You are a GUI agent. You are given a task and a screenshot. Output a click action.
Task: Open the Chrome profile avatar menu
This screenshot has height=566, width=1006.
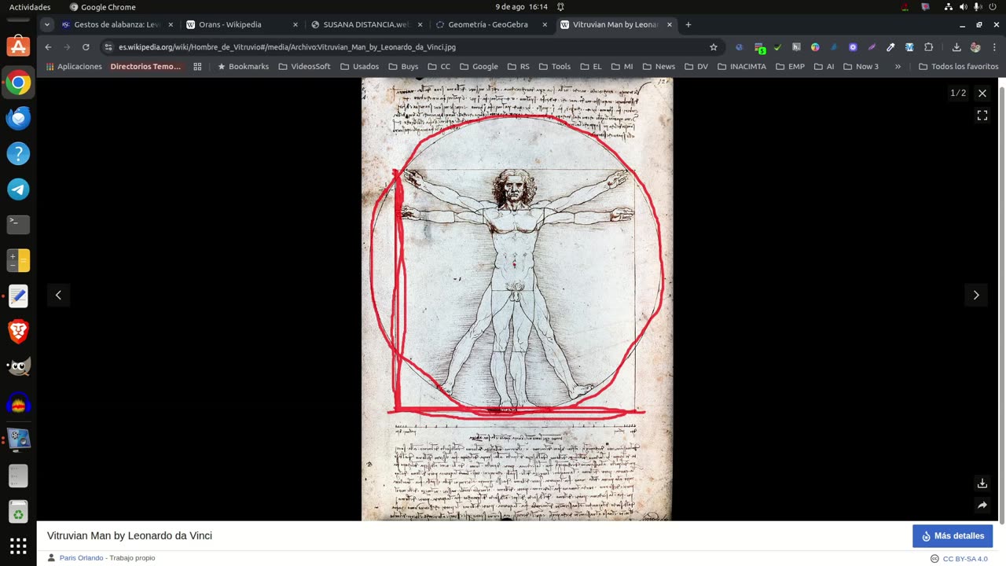(x=975, y=47)
